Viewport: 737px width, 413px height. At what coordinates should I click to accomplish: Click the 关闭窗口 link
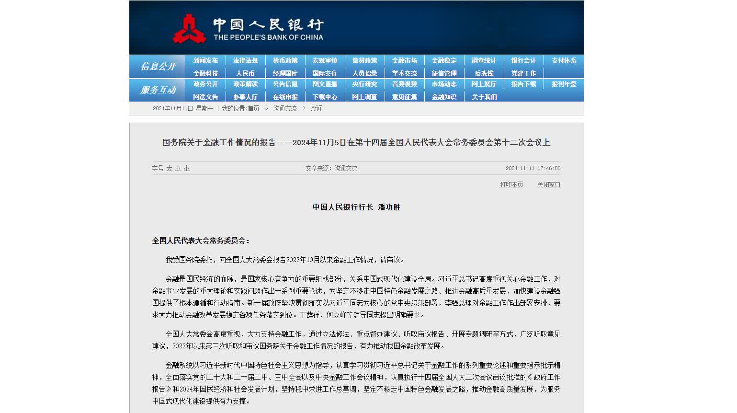[548, 185]
